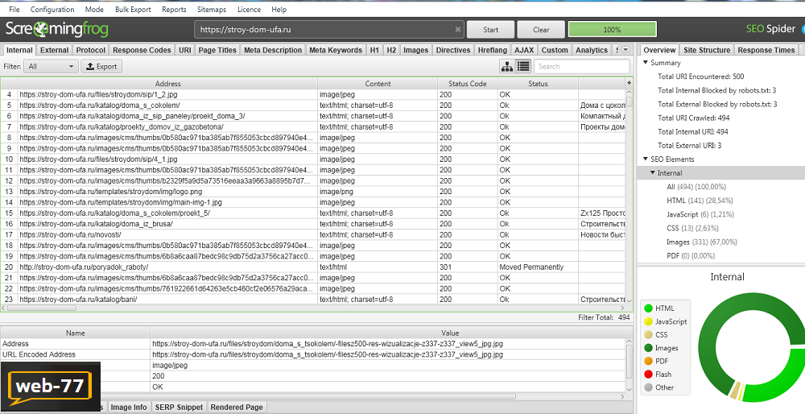Collapse the SEO Elements section
805x414 pixels.
[646, 159]
